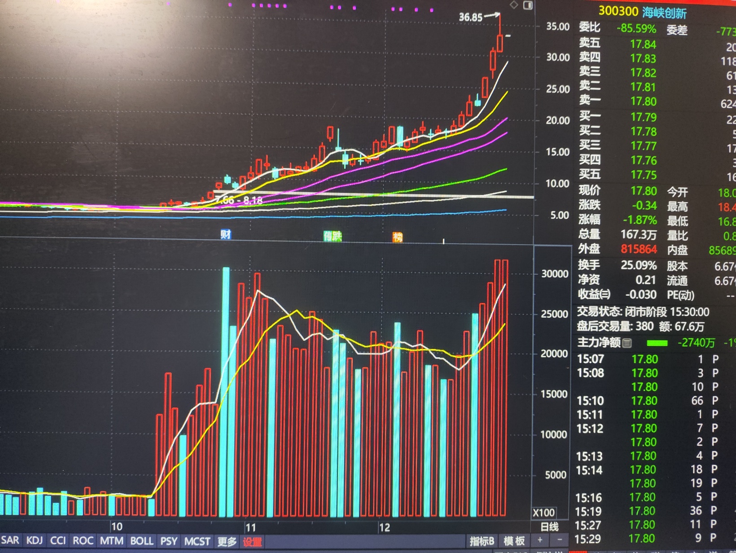This screenshot has height=553, width=736.
Task: Select the SAR indicator tab
Action: [x=10, y=540]
